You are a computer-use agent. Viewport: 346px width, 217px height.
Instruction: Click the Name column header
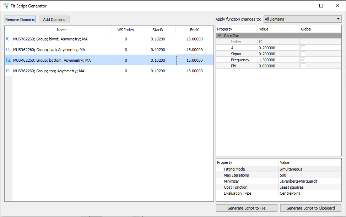click(x=62, y=30)
